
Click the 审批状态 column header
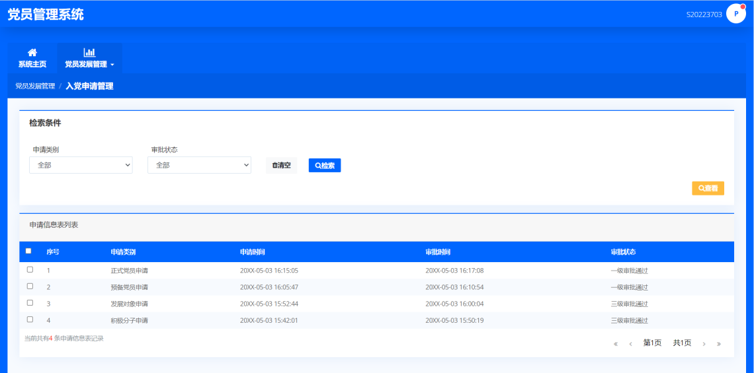[x=624, y=252]
